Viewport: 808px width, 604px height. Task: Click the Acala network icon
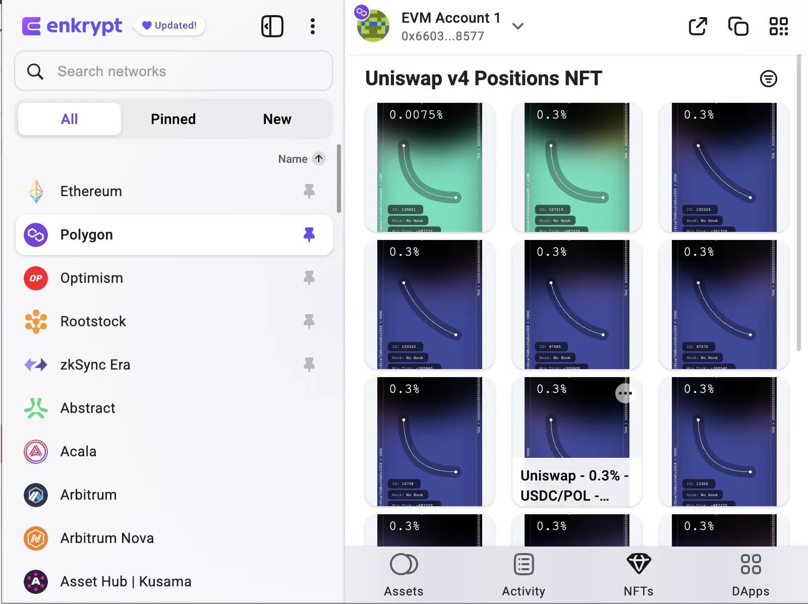36,452
